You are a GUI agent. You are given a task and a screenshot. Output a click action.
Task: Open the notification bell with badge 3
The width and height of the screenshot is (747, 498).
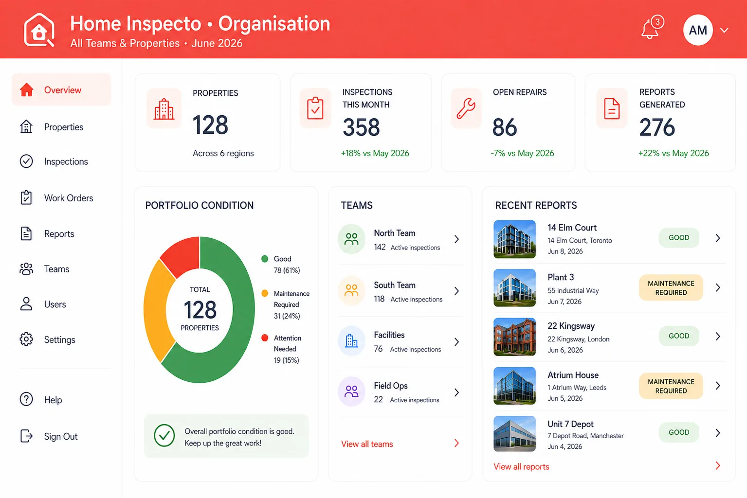coord(652,28)
